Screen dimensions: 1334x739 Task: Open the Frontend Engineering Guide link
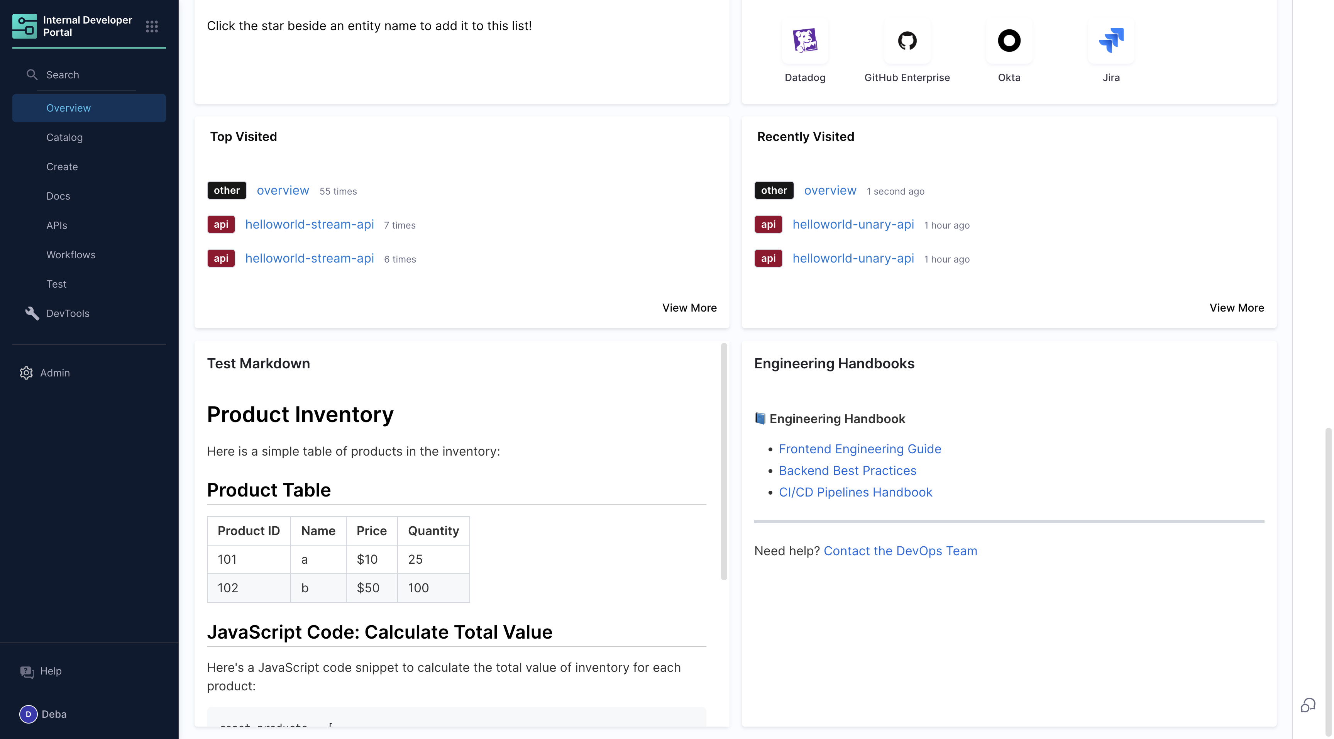click(860, 449)
